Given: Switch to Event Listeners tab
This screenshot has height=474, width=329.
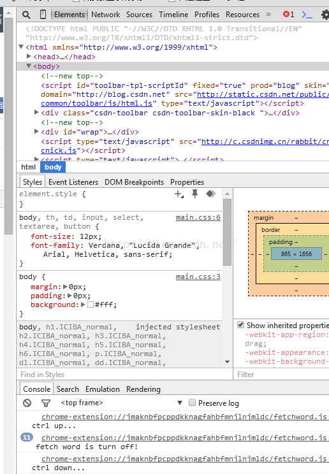Looking at the screenshot, I should pos(73,182).
